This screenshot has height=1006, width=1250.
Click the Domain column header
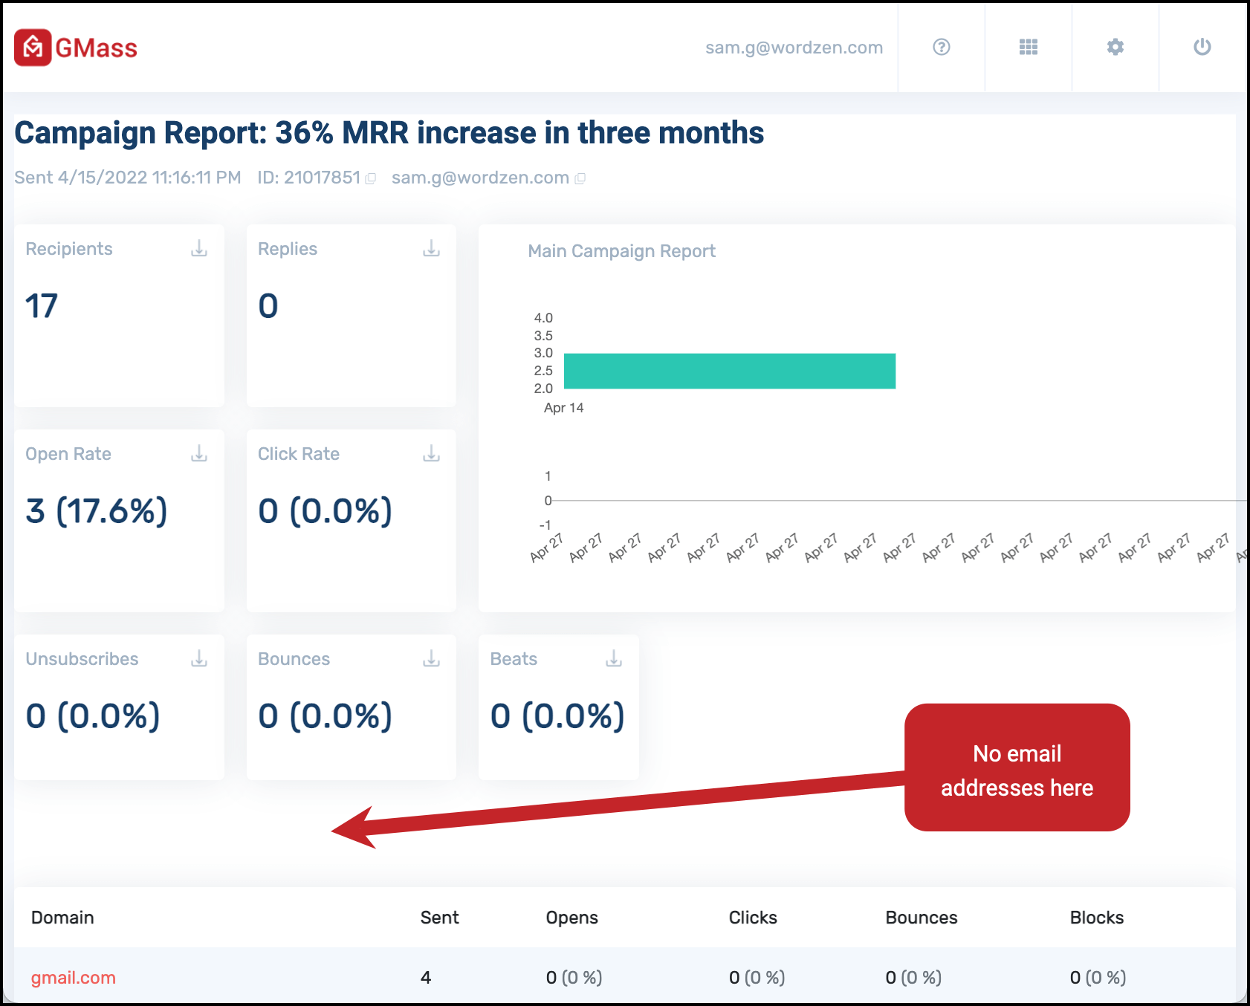[x=62, y=918]
